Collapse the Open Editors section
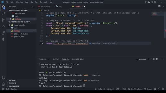This screenshot has width=166, height=93. click(22, 10)
